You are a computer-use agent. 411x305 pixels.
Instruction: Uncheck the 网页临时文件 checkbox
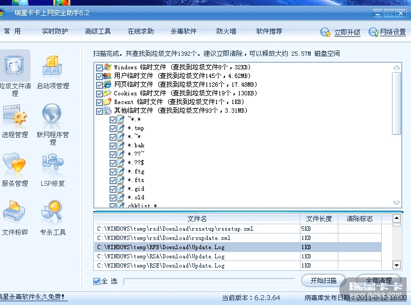99,85
